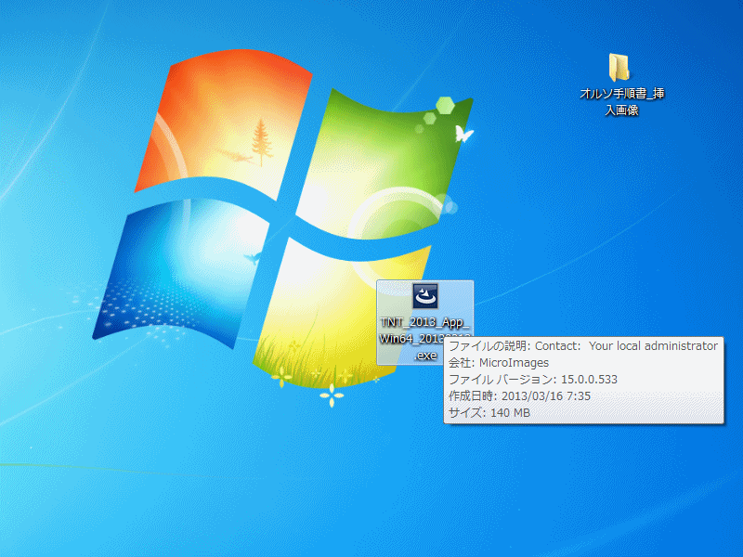Click tooltip text 'ファイル バージョン: 15.0.0.533'
This screenshot has width=743, height=557.
pyautogui.click(x=533, y=380)
